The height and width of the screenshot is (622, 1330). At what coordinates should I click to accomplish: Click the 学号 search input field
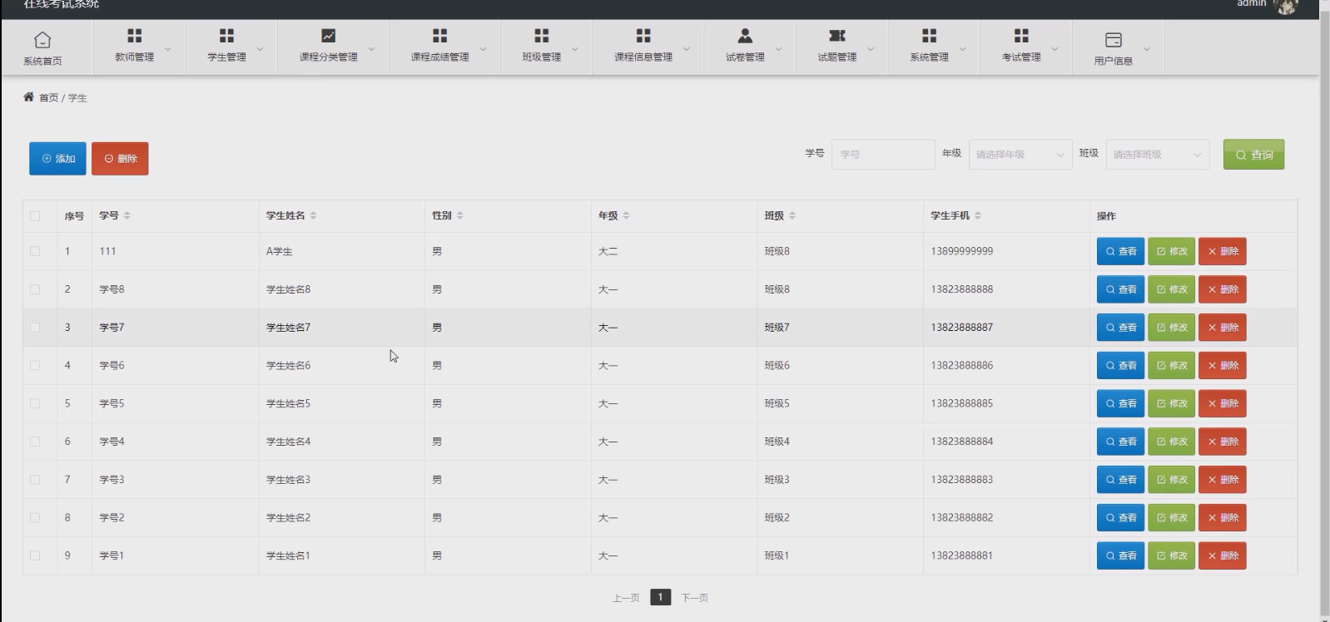[883, 155]
